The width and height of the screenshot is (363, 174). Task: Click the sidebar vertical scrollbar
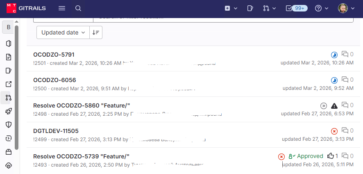coord(16,87)
